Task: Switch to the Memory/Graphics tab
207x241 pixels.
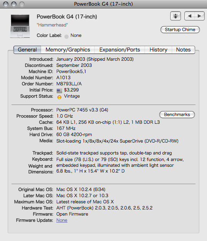Action: [x=67, y=50]
